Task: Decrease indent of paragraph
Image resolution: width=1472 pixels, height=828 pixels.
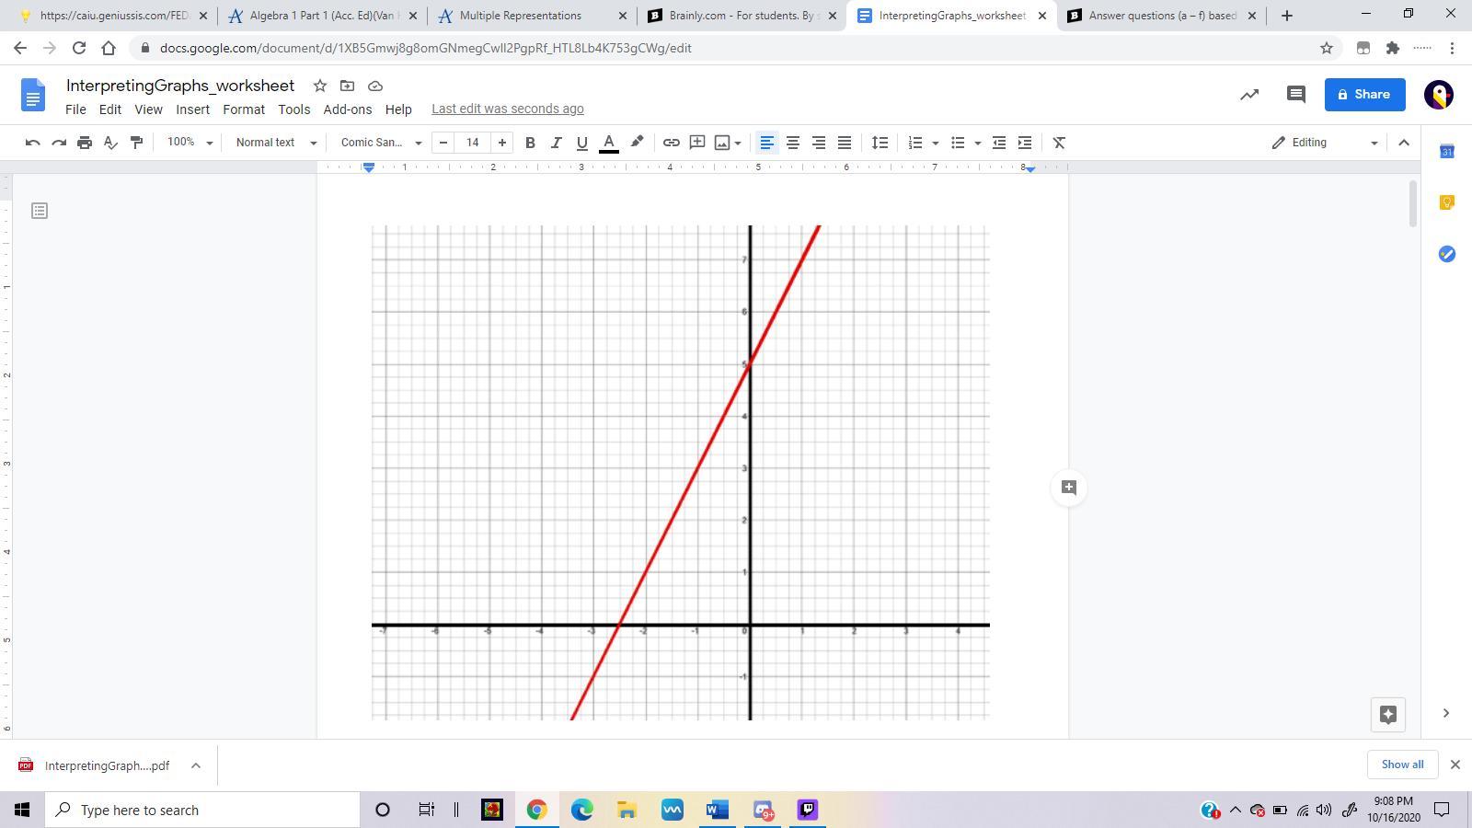Action: 999,143
